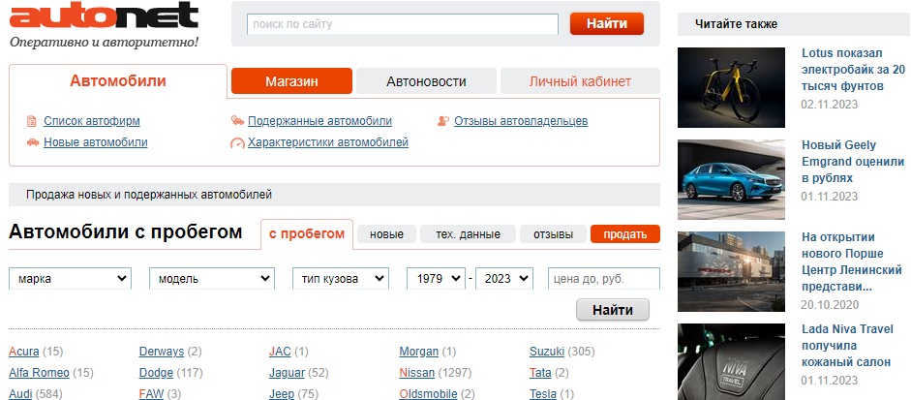The width and height of the screenshot is (911, 400).
Task: Select the тех. данные tab
Action: point(468,234)
